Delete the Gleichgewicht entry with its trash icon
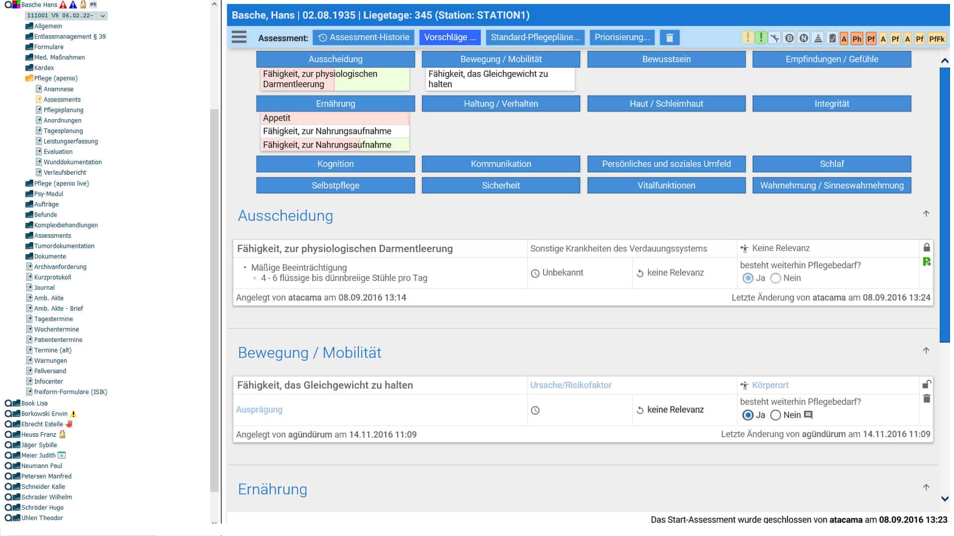This screenshot has width=954, height=536. [927, 399]
